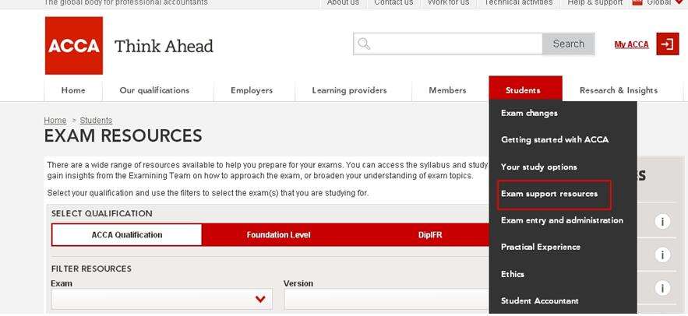
Task: Open Student Accountant menu entry
Action: pyautogui.click(x=539, y=301)
